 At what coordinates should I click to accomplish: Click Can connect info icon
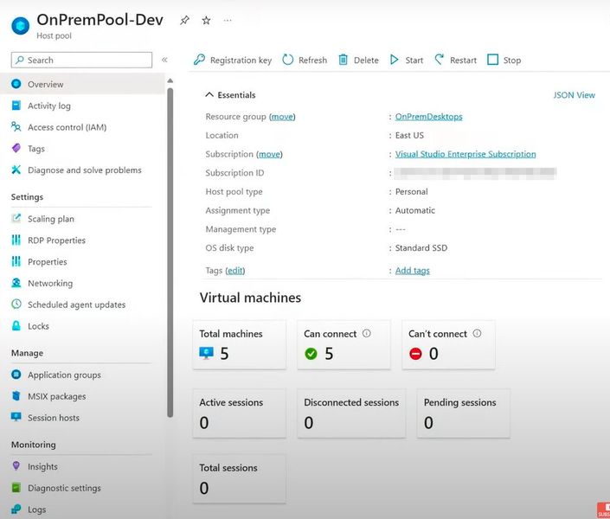tap(367, 333)
